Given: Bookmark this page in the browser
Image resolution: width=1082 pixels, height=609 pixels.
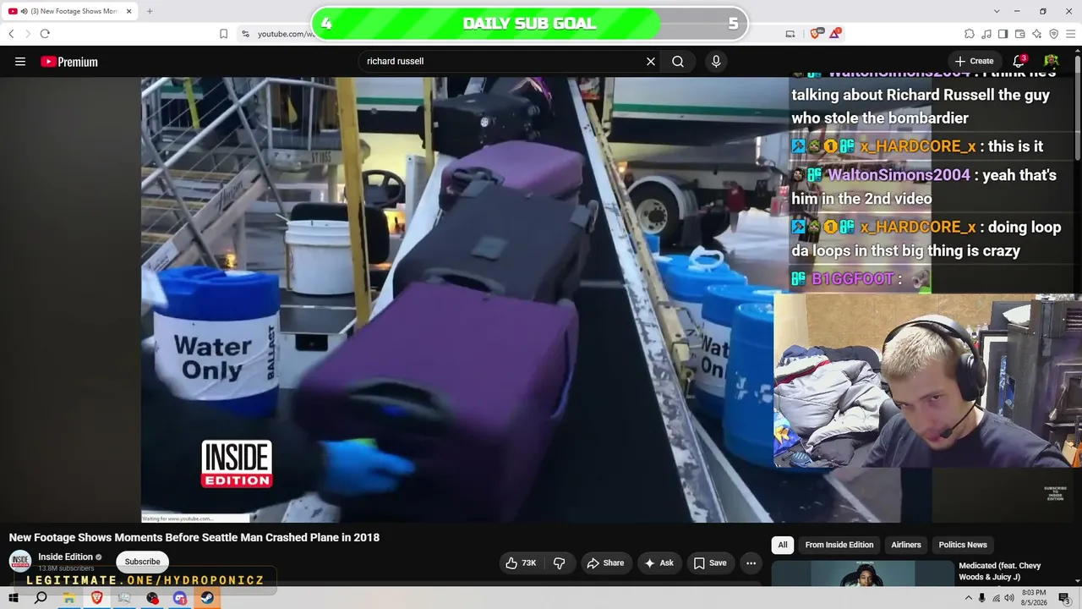Looking at the screenshot, I should (223, 34).
